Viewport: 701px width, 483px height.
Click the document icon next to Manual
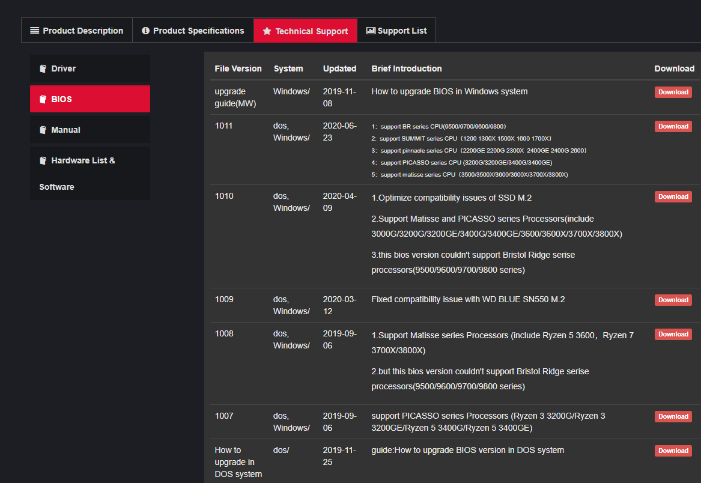tap(43, 130)
